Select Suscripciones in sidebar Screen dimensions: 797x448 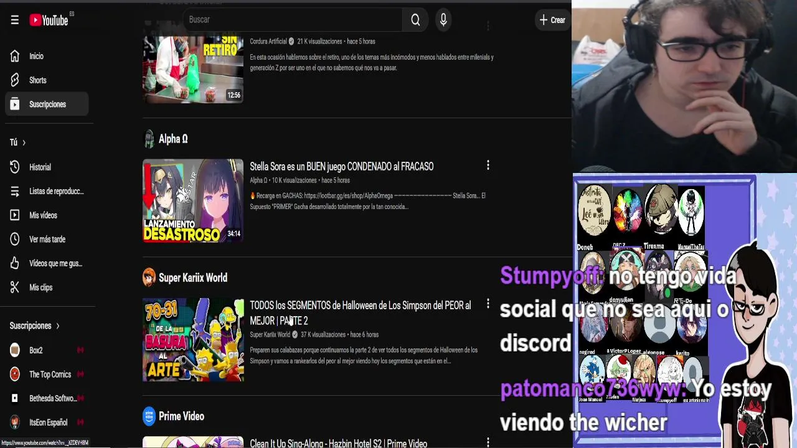47,104
